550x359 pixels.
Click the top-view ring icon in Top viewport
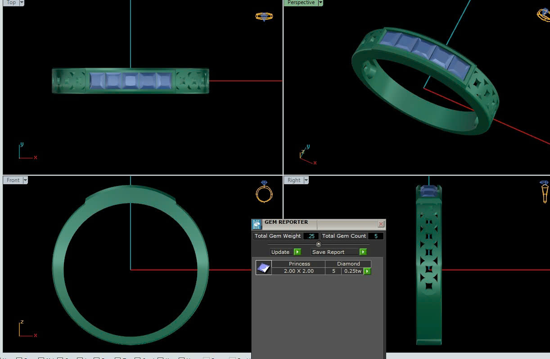coord(264,17)
